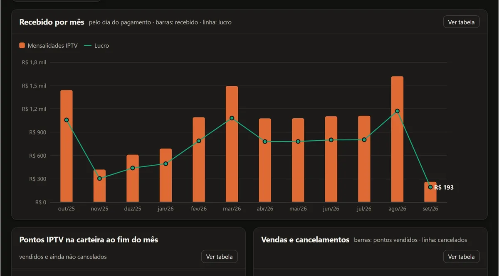The width and height of the screenshot is (499, 276).
Task: Click the 'barras: pontos vendidos' subtitle
Action: pyautogui.click(x=385, y=240)
